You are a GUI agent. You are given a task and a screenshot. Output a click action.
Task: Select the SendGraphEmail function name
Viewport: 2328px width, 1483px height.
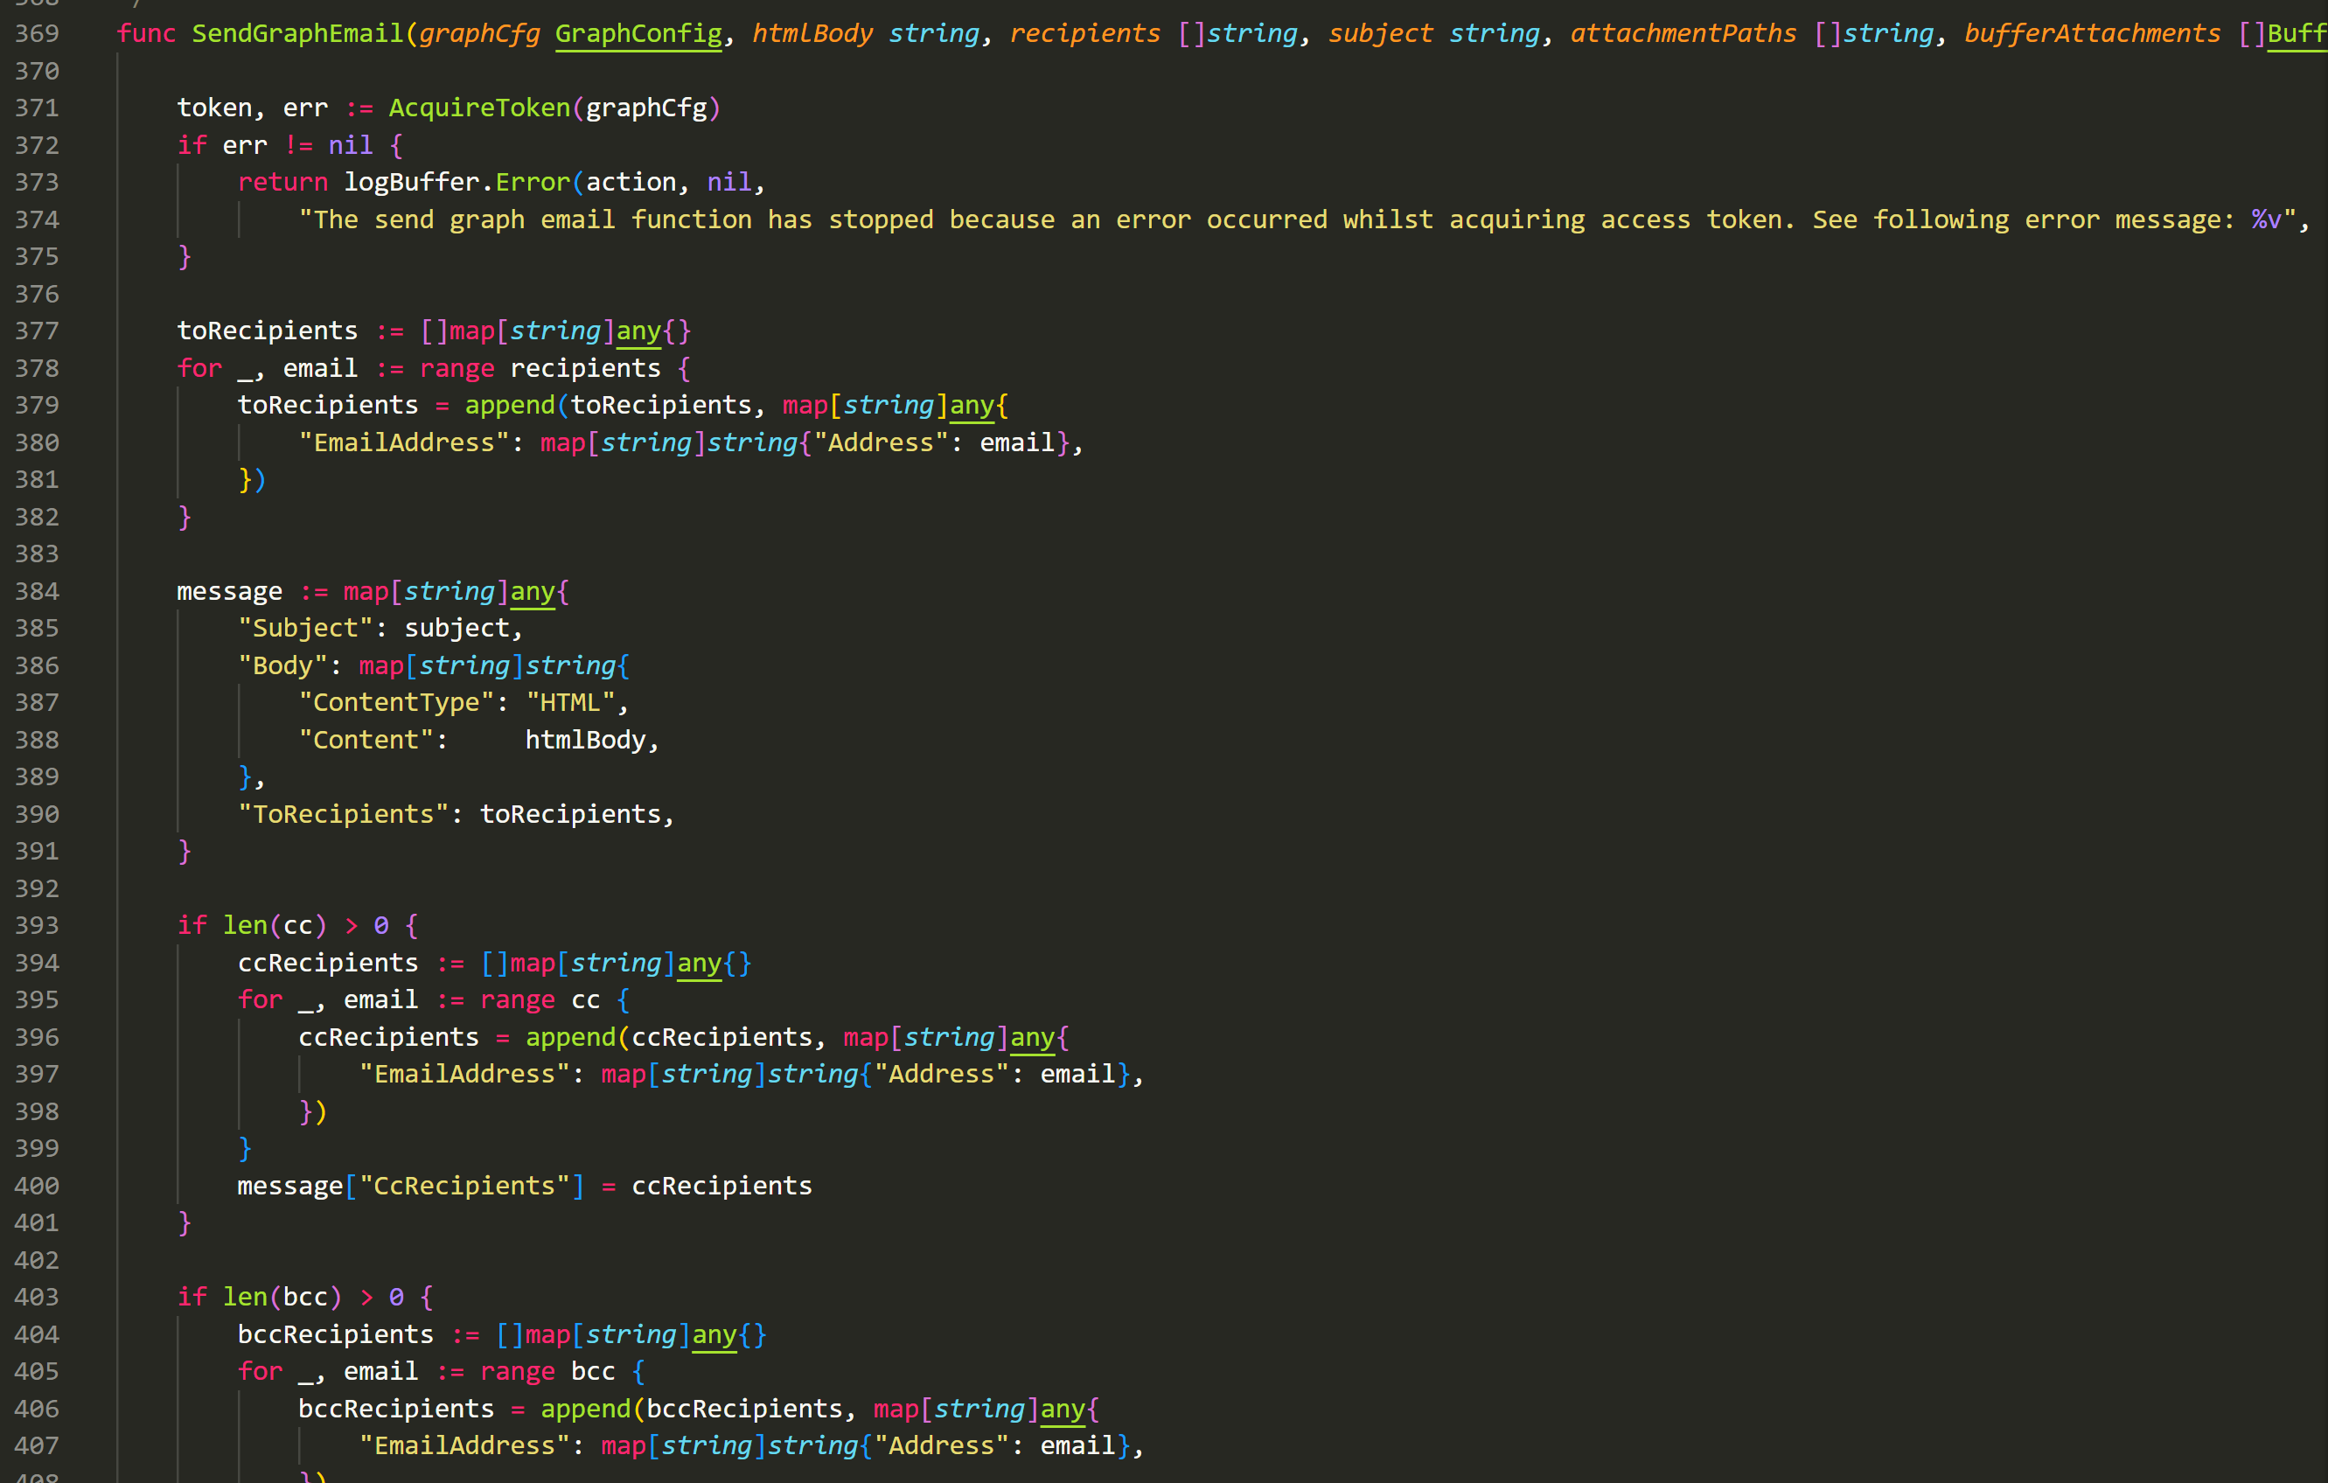tap(297, 33)
